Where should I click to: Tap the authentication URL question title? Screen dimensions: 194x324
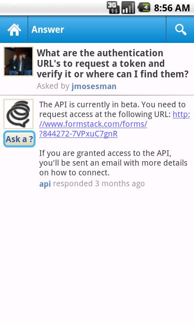tap(113, 64)
